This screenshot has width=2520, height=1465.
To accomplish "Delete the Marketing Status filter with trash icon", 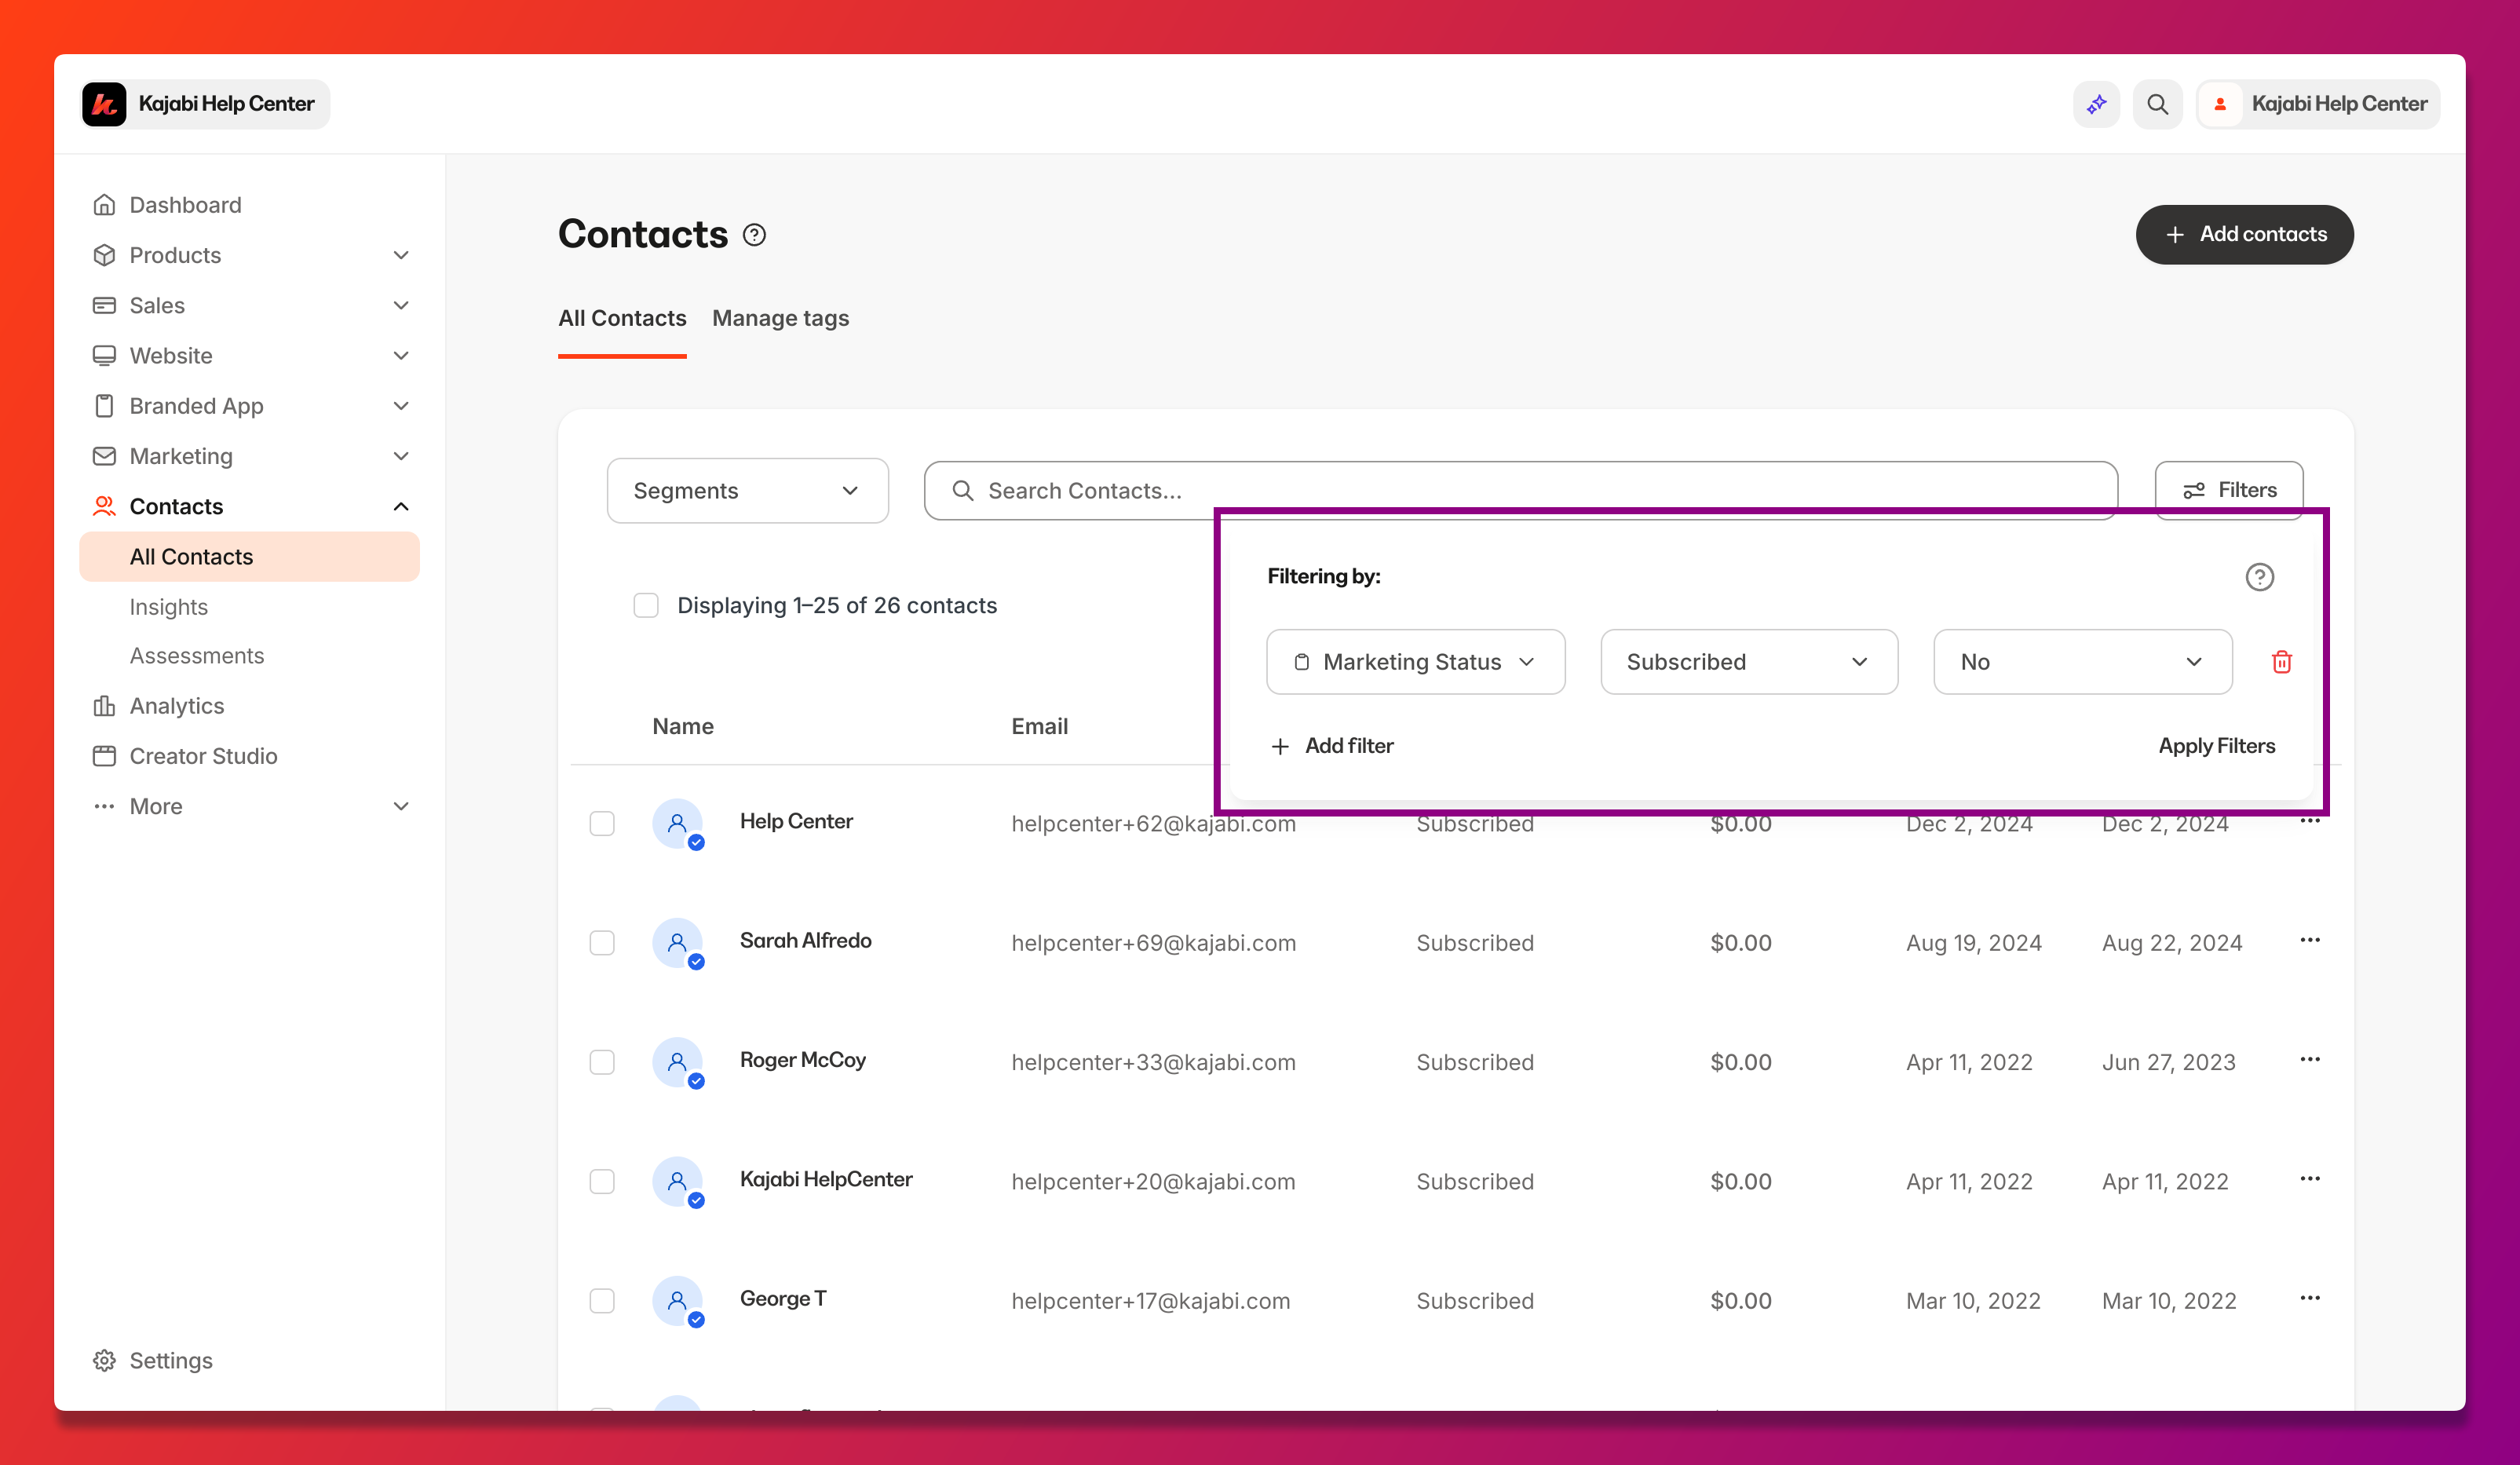I will tap(2282, 662).
